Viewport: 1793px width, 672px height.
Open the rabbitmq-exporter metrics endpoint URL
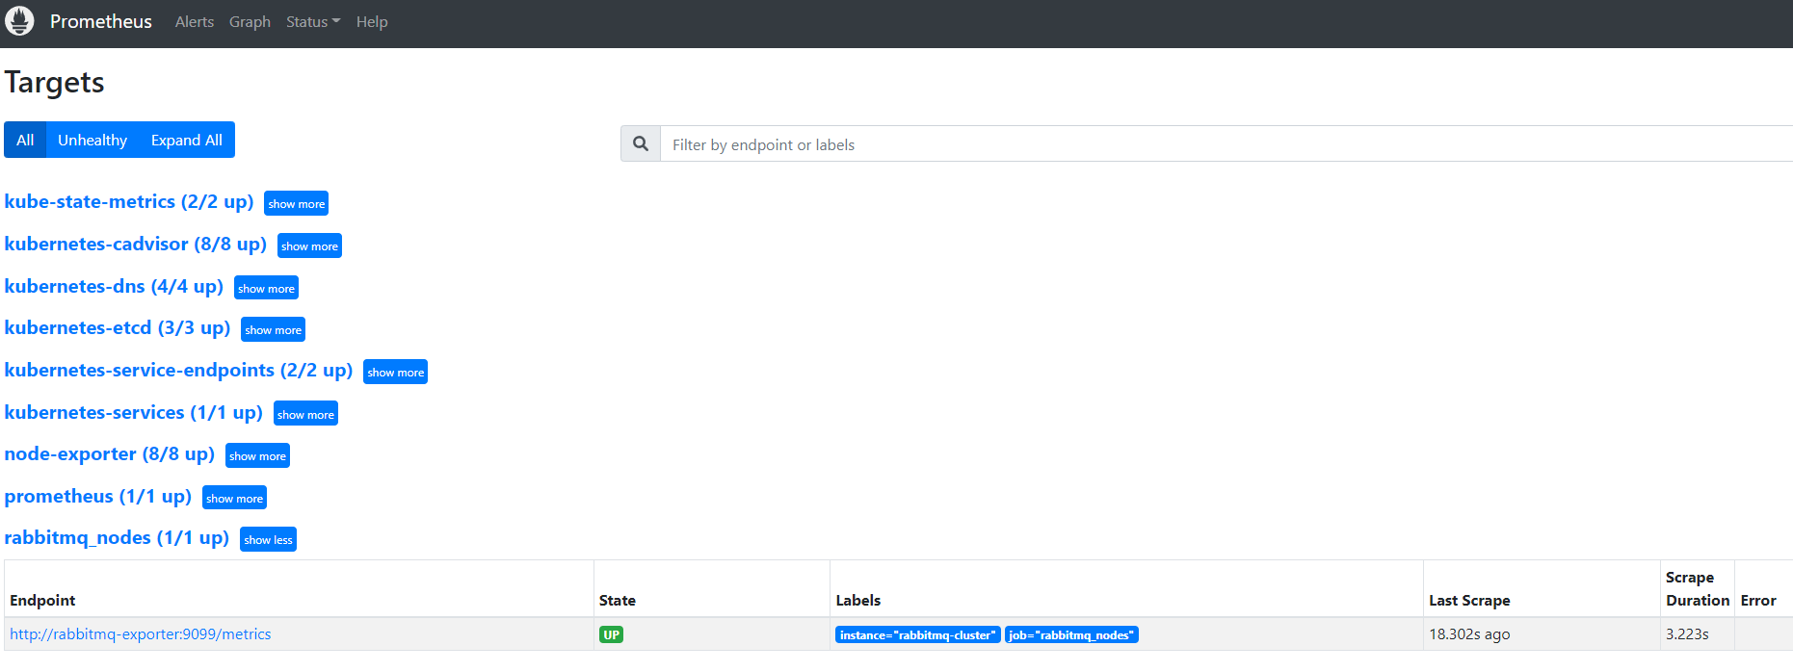click(x=141, y=633)
